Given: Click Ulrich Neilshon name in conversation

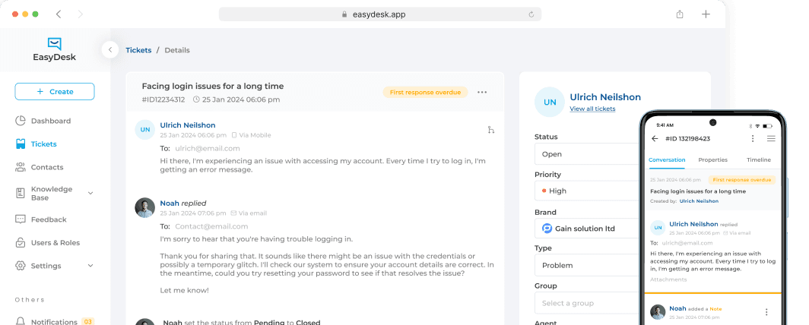Looking at the screenshot, I should coord(188,125).
